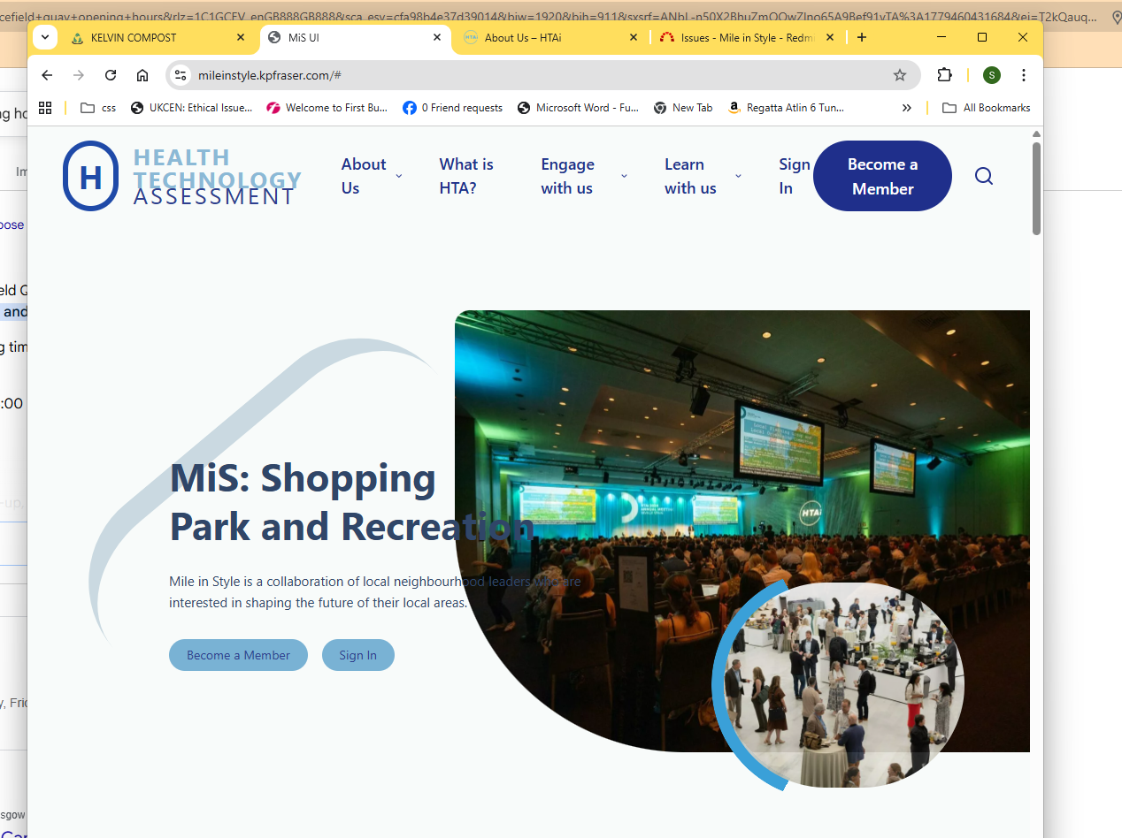The height and width of the screenshot is (838, 1122).
Task: Open the site information icon in address bar
Action: point(181,75)
